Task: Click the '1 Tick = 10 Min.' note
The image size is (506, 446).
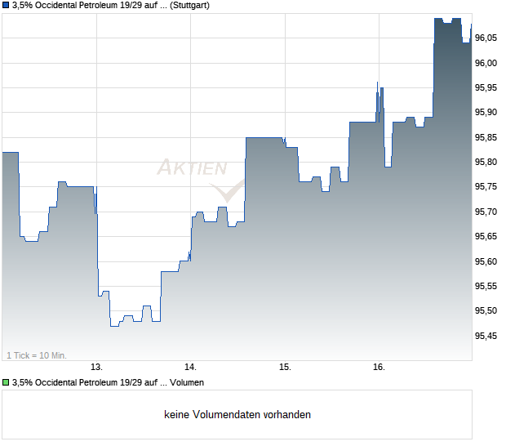Action: click(x=37, y=355)
